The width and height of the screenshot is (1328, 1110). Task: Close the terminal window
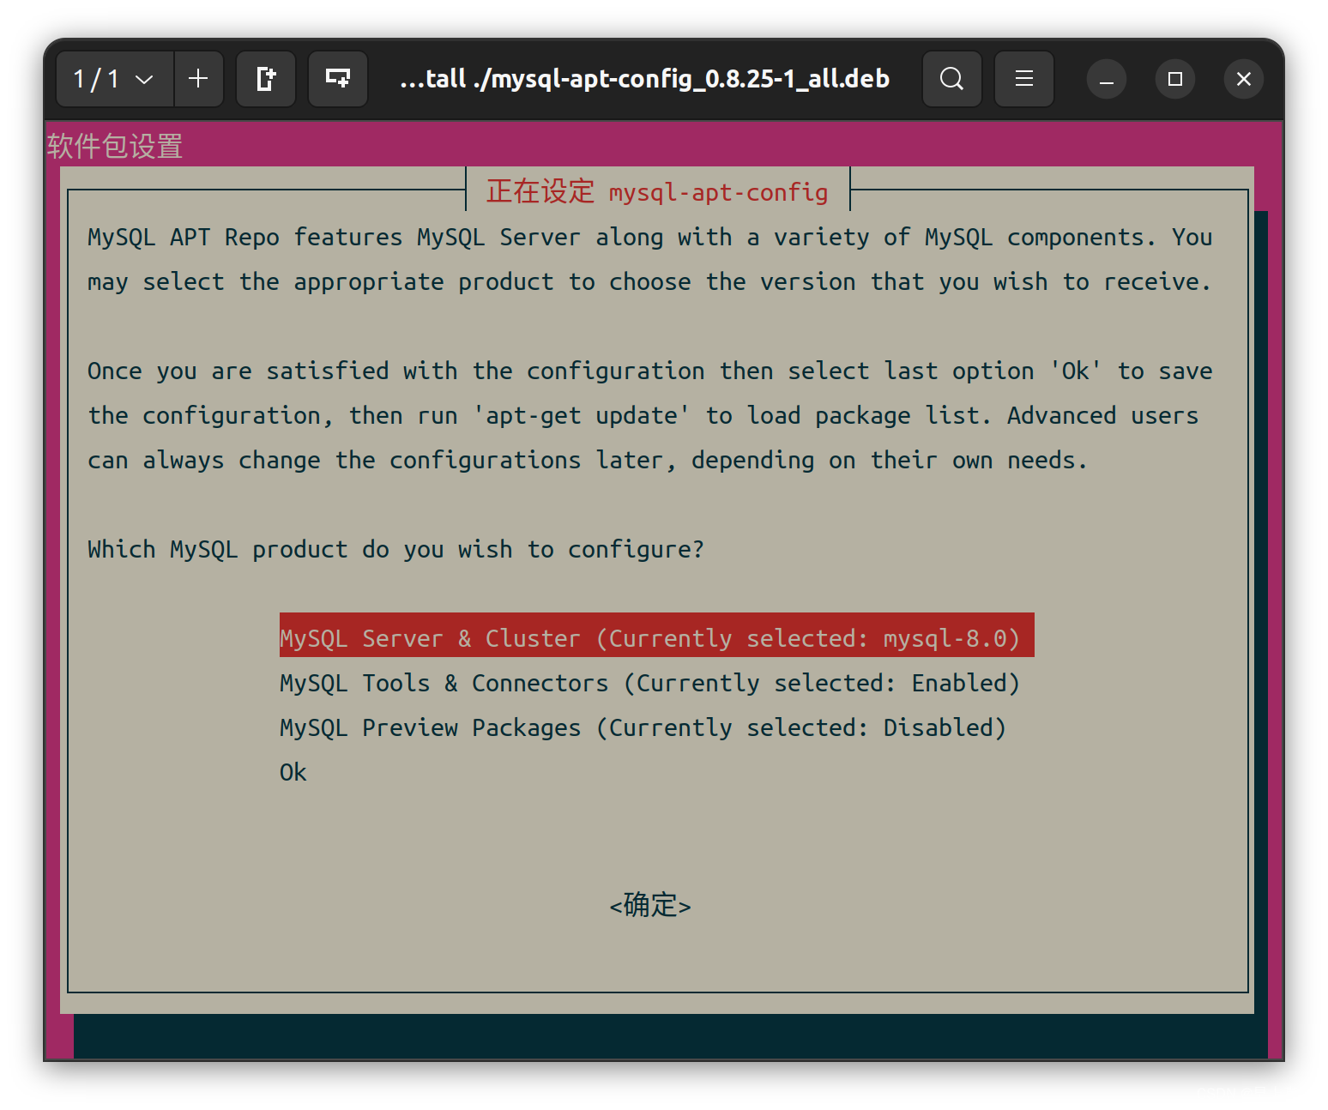(1244, 80)
